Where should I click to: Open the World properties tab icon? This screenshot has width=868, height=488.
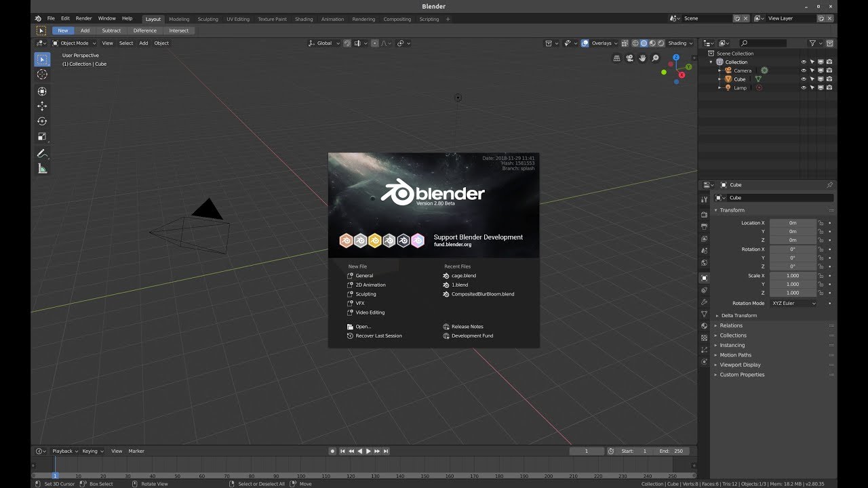click(x=704, y=263)
